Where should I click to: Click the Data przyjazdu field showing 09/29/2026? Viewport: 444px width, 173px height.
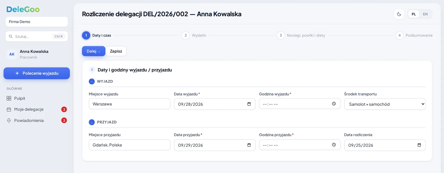coord(215,145)
